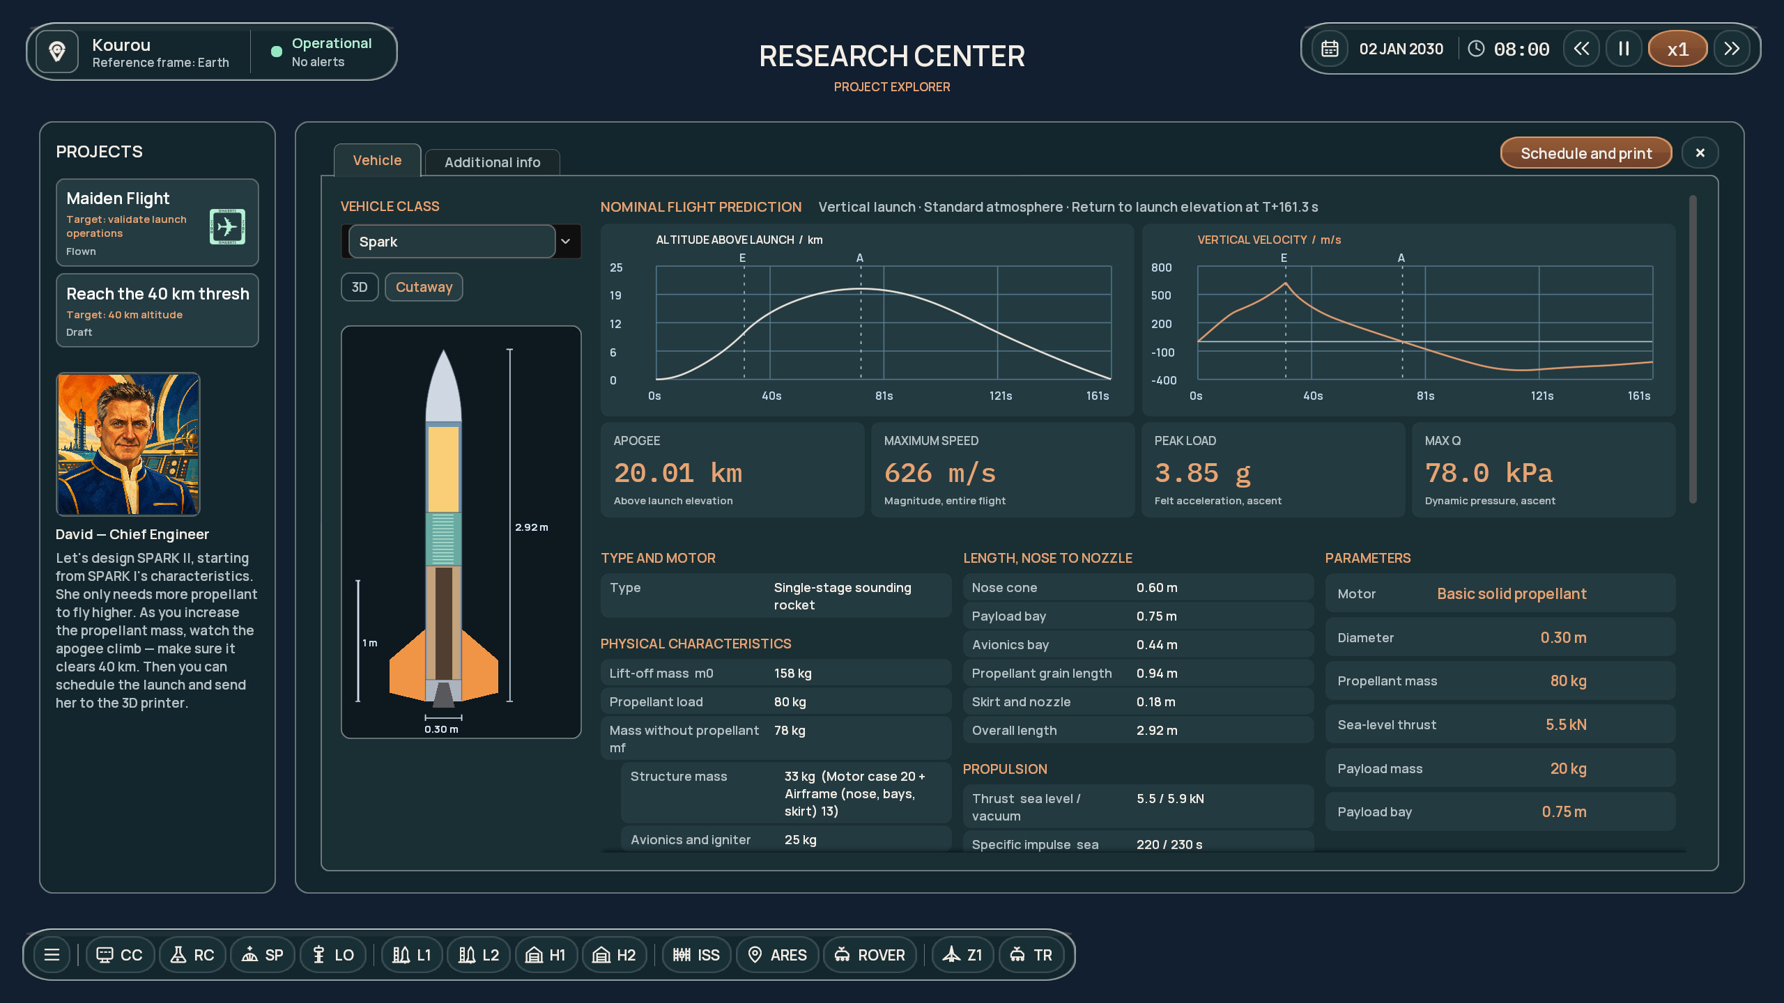Screen dimensions: 1784x1003
Task: Slow down time with rewind arrows
Action: coord(1581,49)
